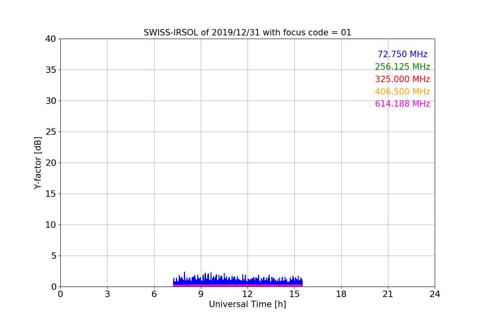Select the y-axis tick value 35

(x=51, y=70)
